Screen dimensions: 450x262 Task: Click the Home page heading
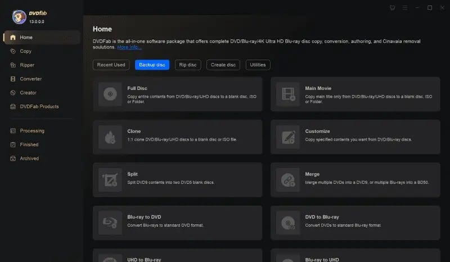pos(102,29)
